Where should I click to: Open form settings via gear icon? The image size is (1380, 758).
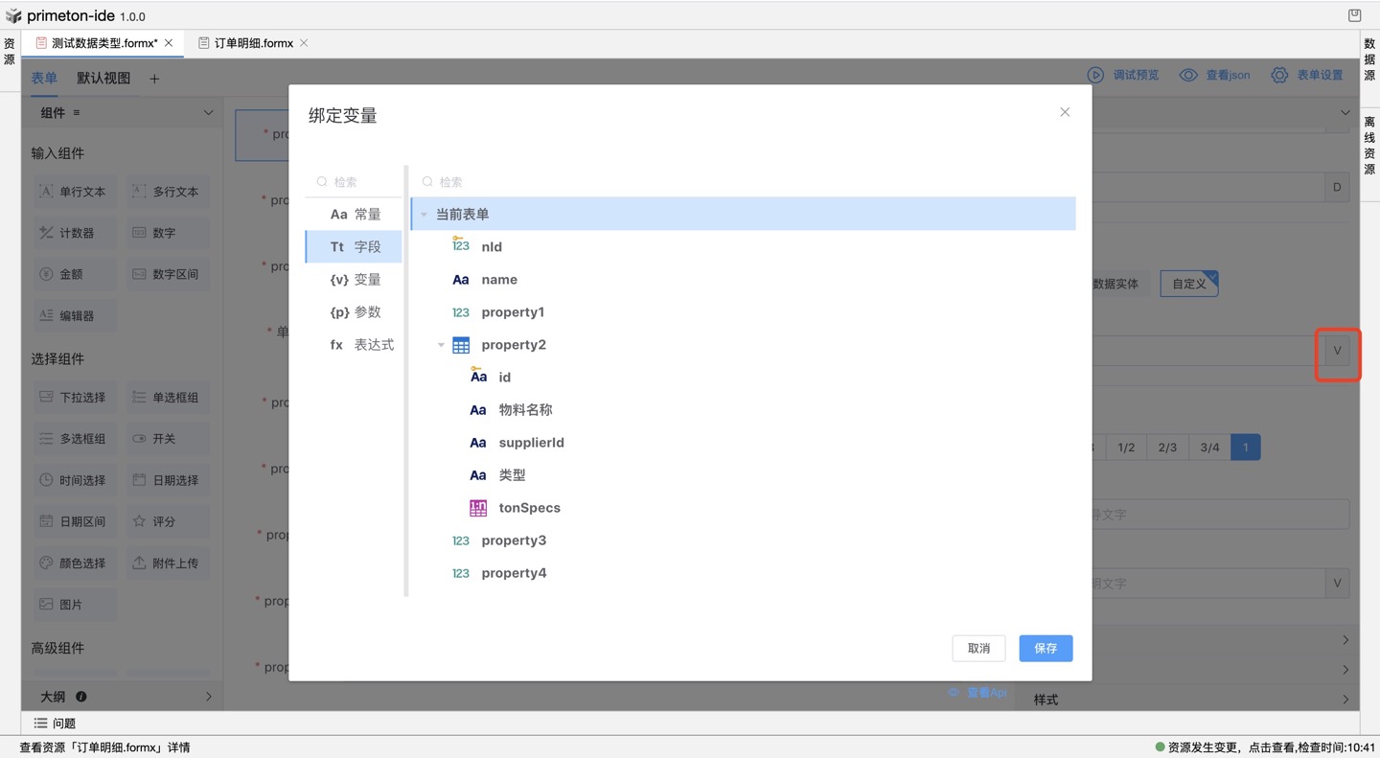(1279, 75)
